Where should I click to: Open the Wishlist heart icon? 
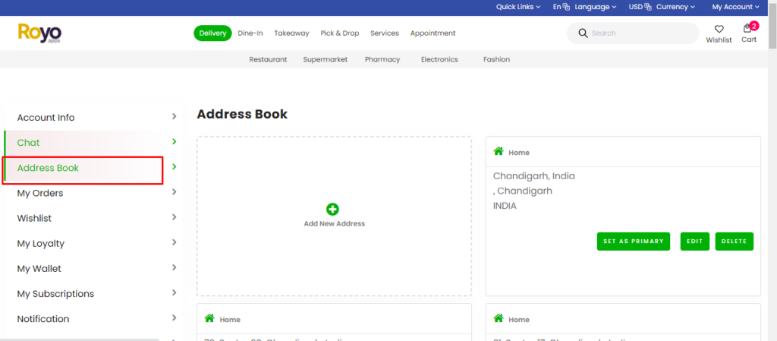point(719,29)
